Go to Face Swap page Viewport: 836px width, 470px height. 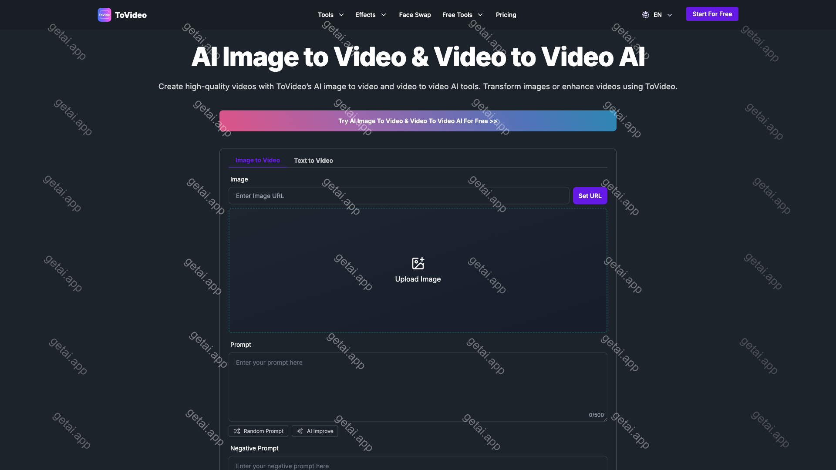415,15
